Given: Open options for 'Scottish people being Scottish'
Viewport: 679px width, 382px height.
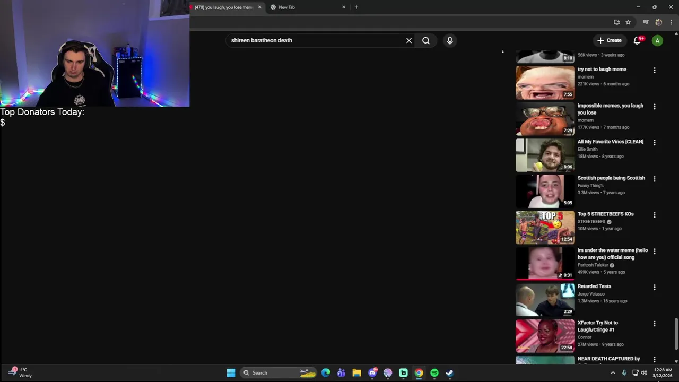Looking at the screenshot, I should pos(655,179).
